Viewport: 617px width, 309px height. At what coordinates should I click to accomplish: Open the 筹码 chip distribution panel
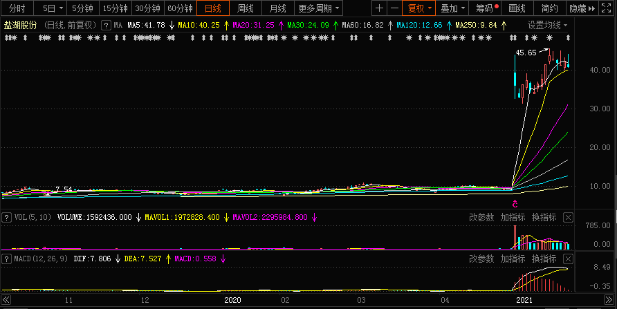pyautogui.click(x=485, y=8)
